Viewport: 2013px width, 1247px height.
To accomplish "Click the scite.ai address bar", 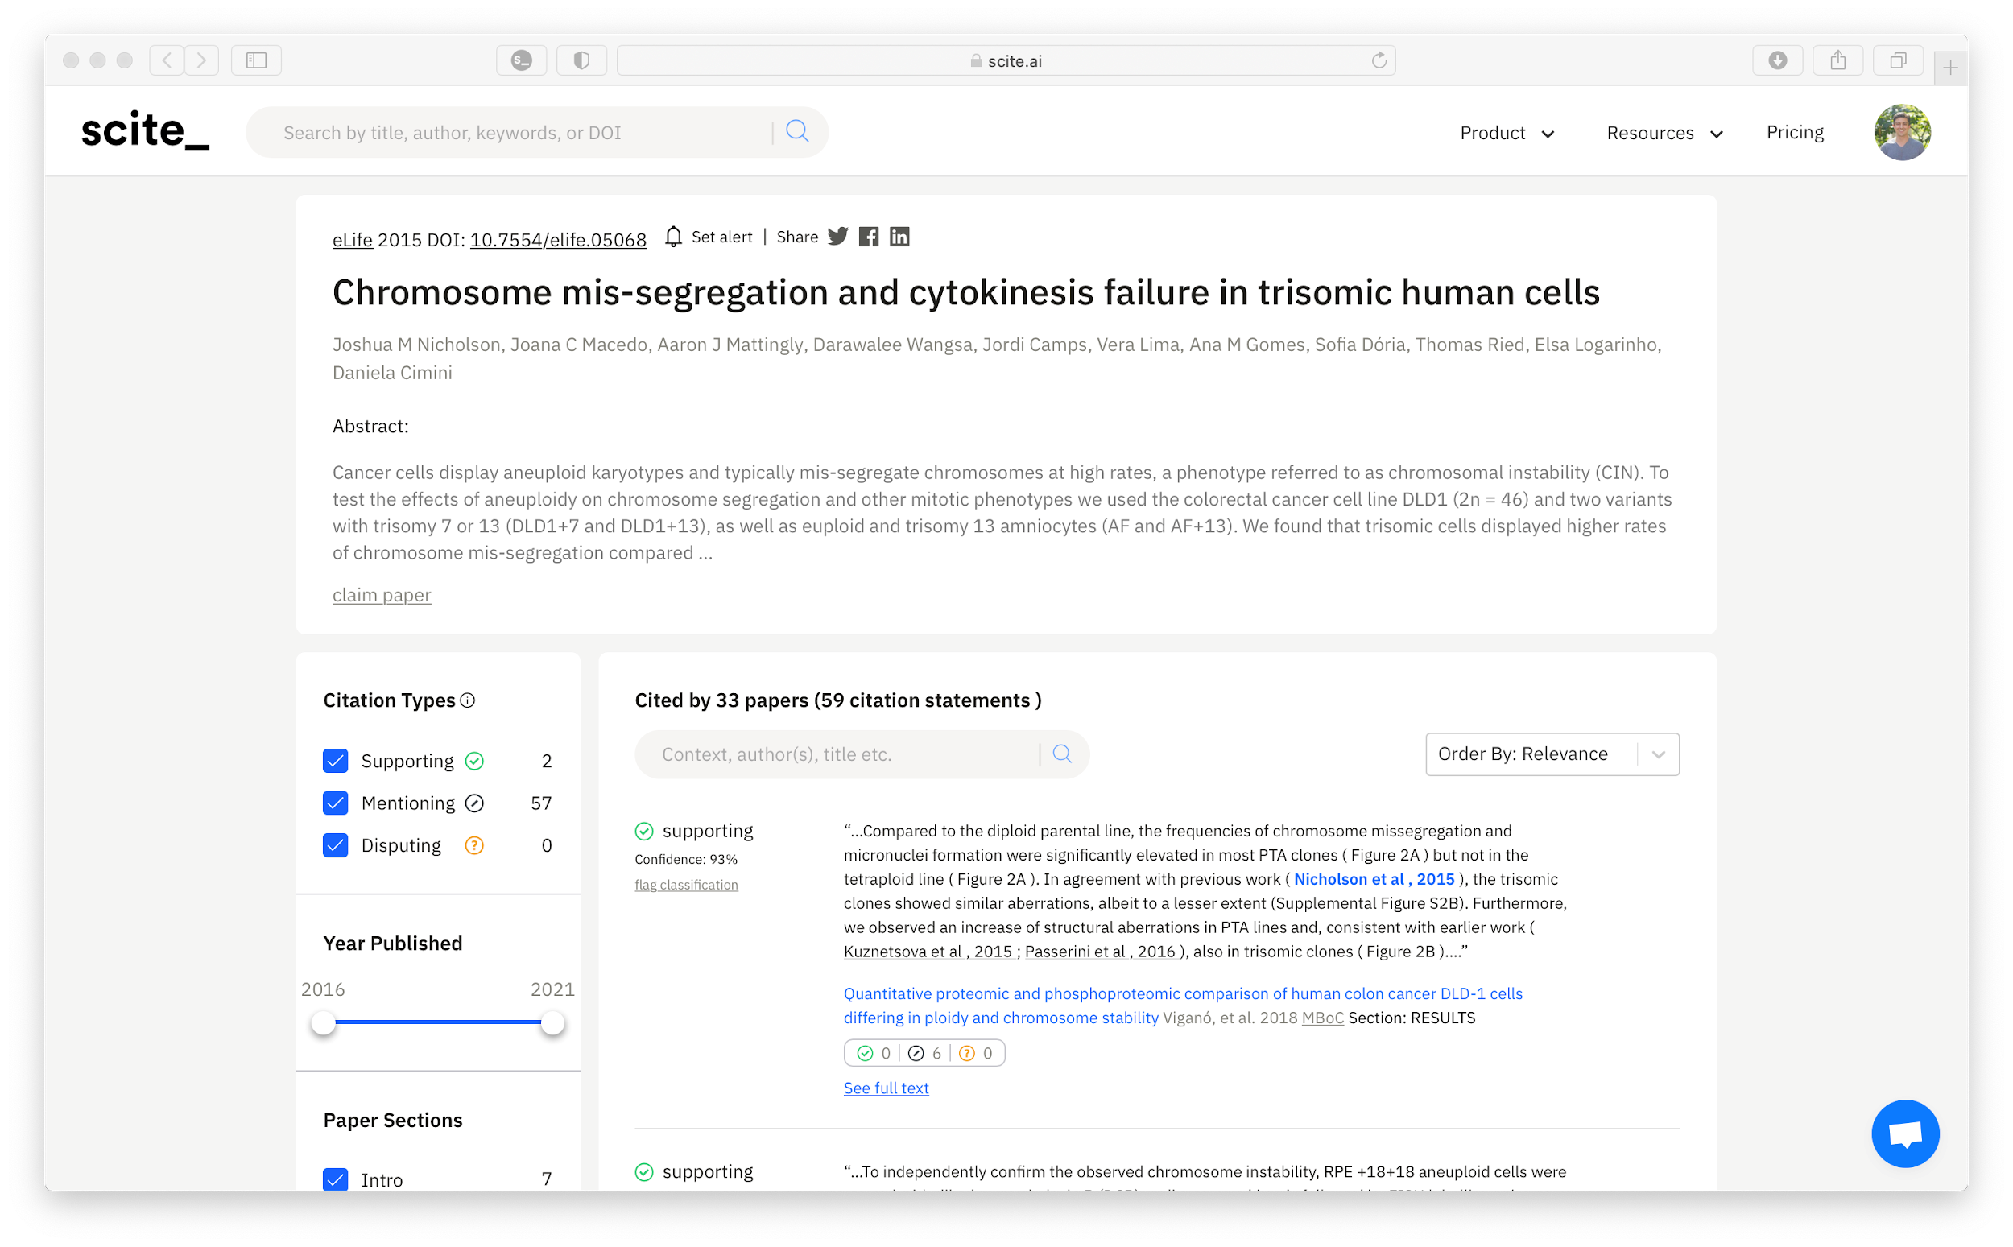I will pyautogui.click(x=1006, y=60).
